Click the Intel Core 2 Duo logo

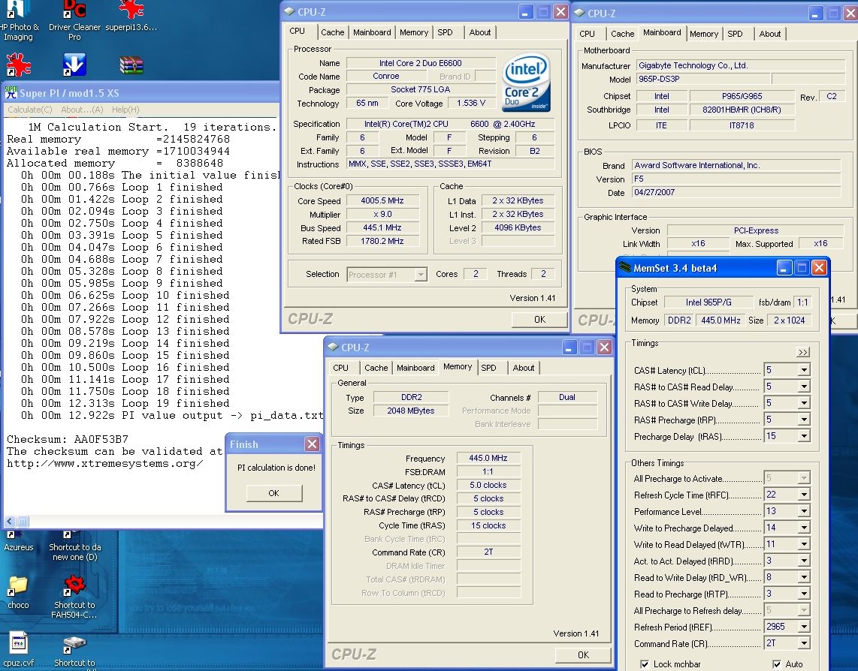[x=525, y=82]
